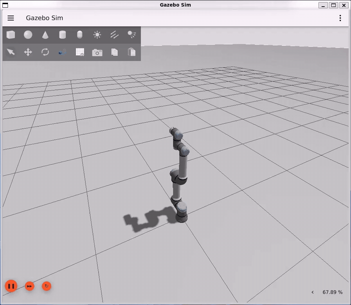Viewport: 351px width, 305px height.
Task: Add a directional light
Action: [115, 35]
